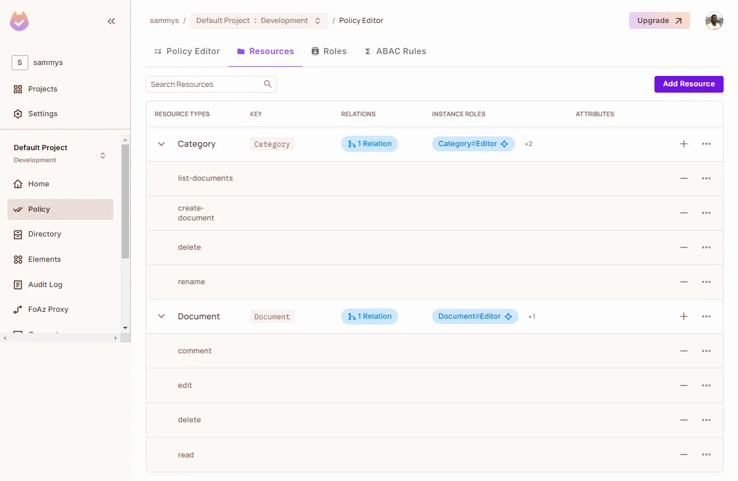Click the Upgrade button
Viewport: 738px width, 481px height.
click(659, 21)
